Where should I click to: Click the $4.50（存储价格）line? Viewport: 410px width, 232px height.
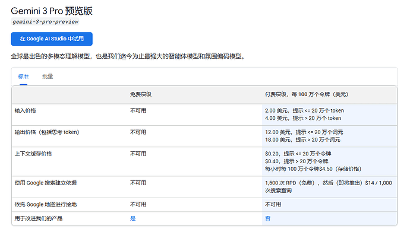click(x=313, y=169)
